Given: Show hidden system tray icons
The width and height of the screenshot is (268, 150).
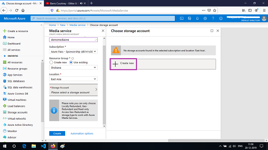Looking at the screenshot, I should (220, 146).
